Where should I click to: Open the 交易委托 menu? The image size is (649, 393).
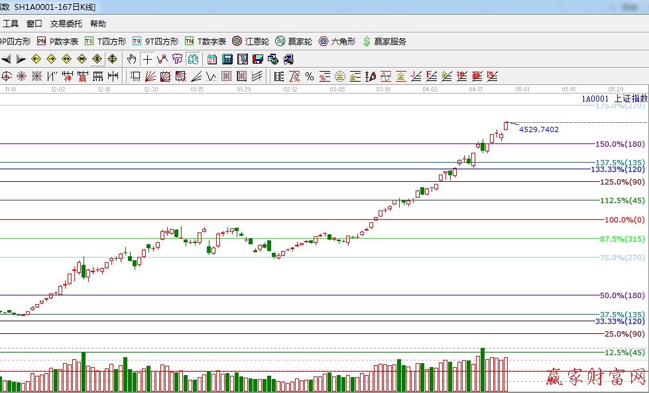point(66,23)
